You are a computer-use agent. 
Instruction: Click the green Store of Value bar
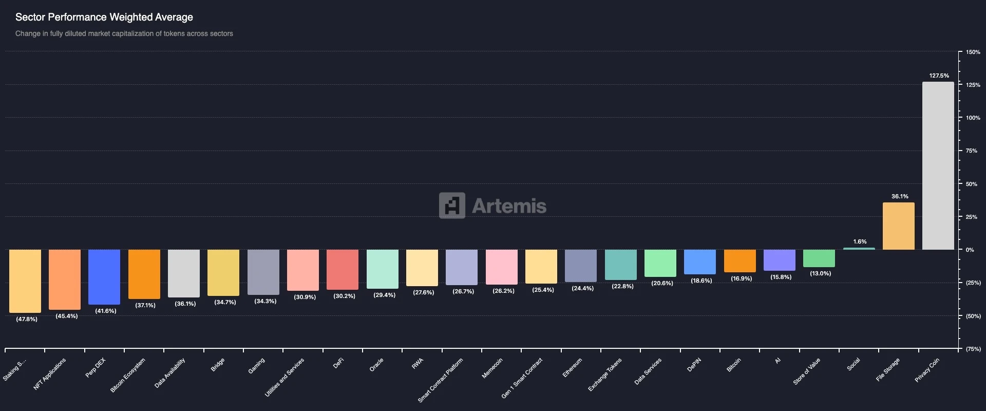pyautogui.click(x=819, y=258)
